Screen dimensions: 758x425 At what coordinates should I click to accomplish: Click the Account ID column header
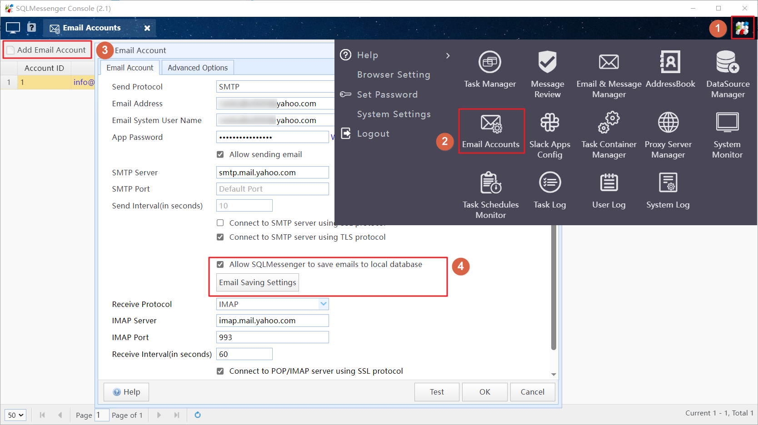(x=44, y=68)
